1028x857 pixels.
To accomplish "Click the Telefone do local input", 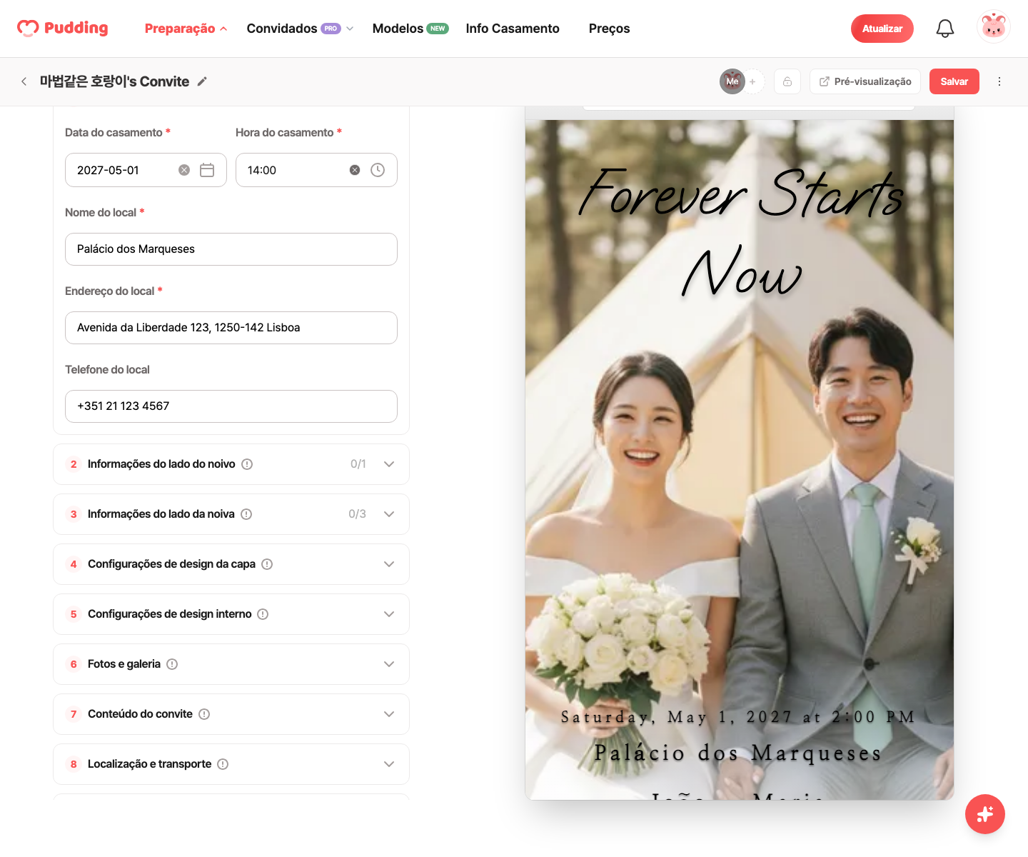I will 231,406.
